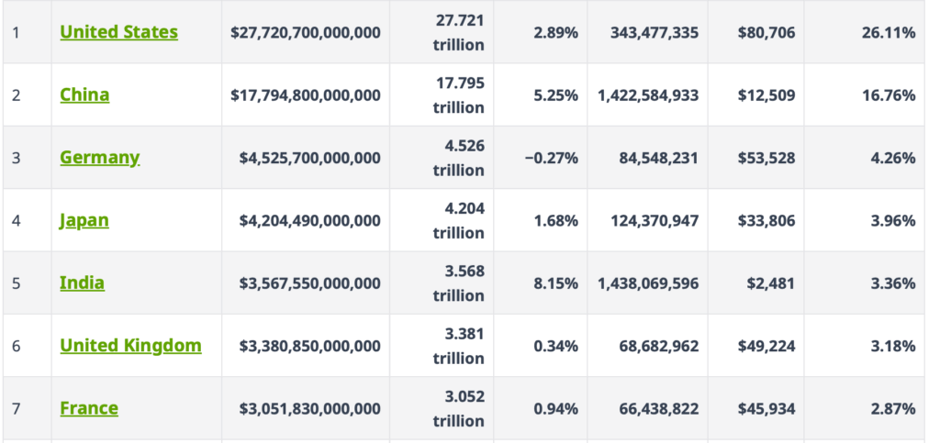Click India's population 1,438,069,596

click(647, 283)
